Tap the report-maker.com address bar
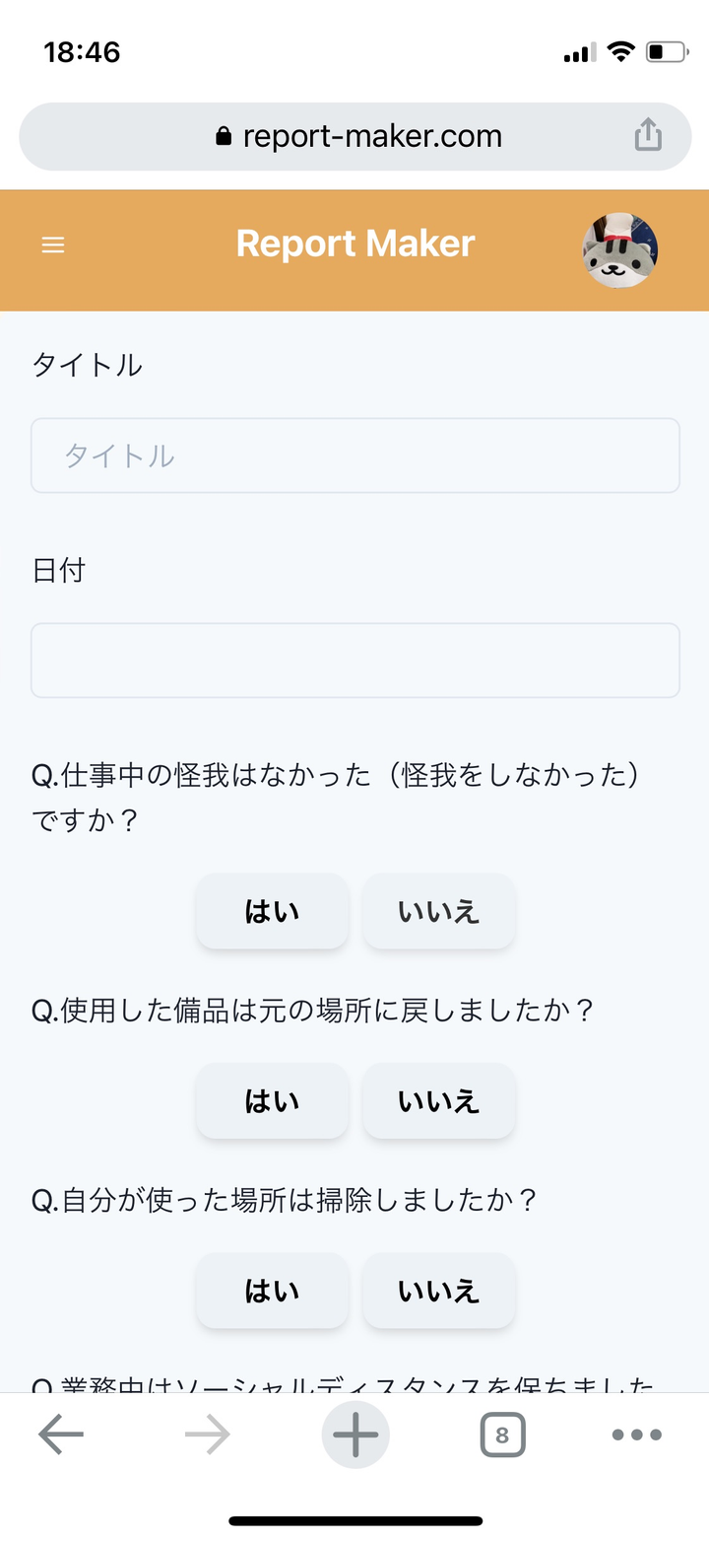The height and width of the screenshot is (1541, 709). click(x=372, y=136)
